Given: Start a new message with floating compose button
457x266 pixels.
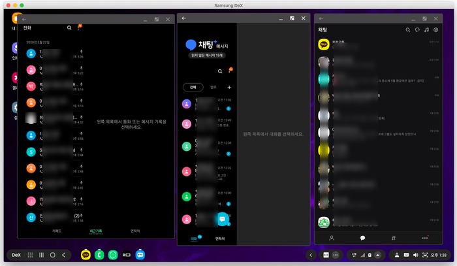Looking at the screenshot, I should [223, 219].
